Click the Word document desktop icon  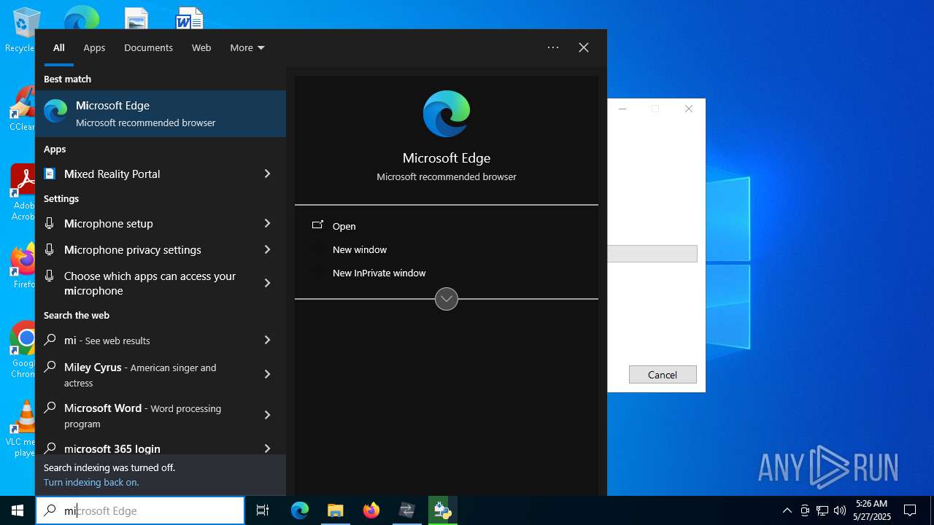(190, 19)
